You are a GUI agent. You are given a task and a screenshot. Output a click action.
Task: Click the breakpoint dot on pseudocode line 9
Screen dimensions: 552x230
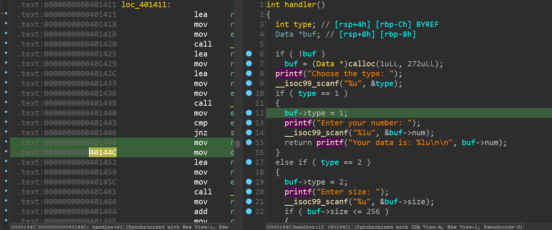click(249, 83)
